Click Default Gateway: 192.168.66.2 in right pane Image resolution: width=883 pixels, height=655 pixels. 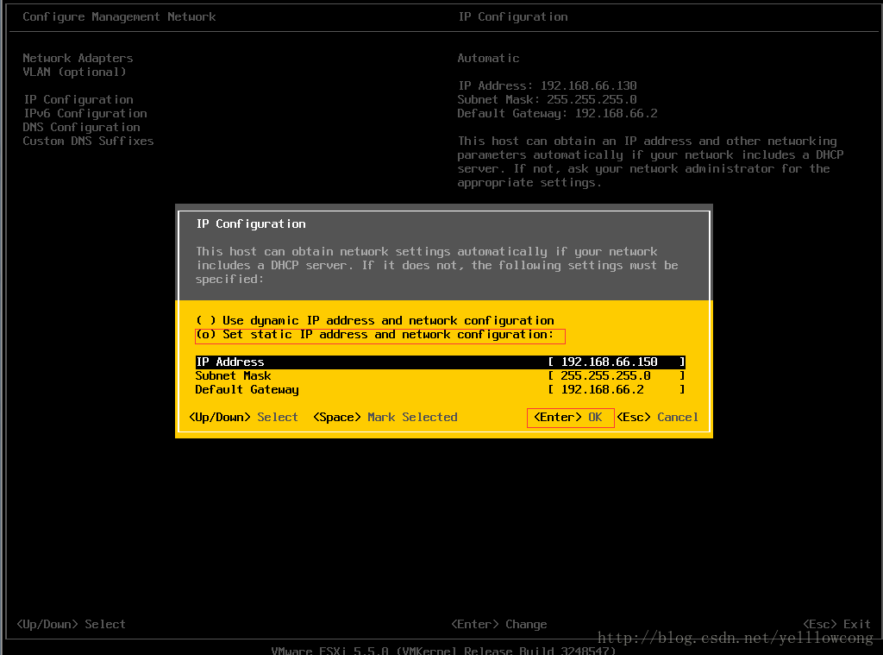tap(558, 113)
